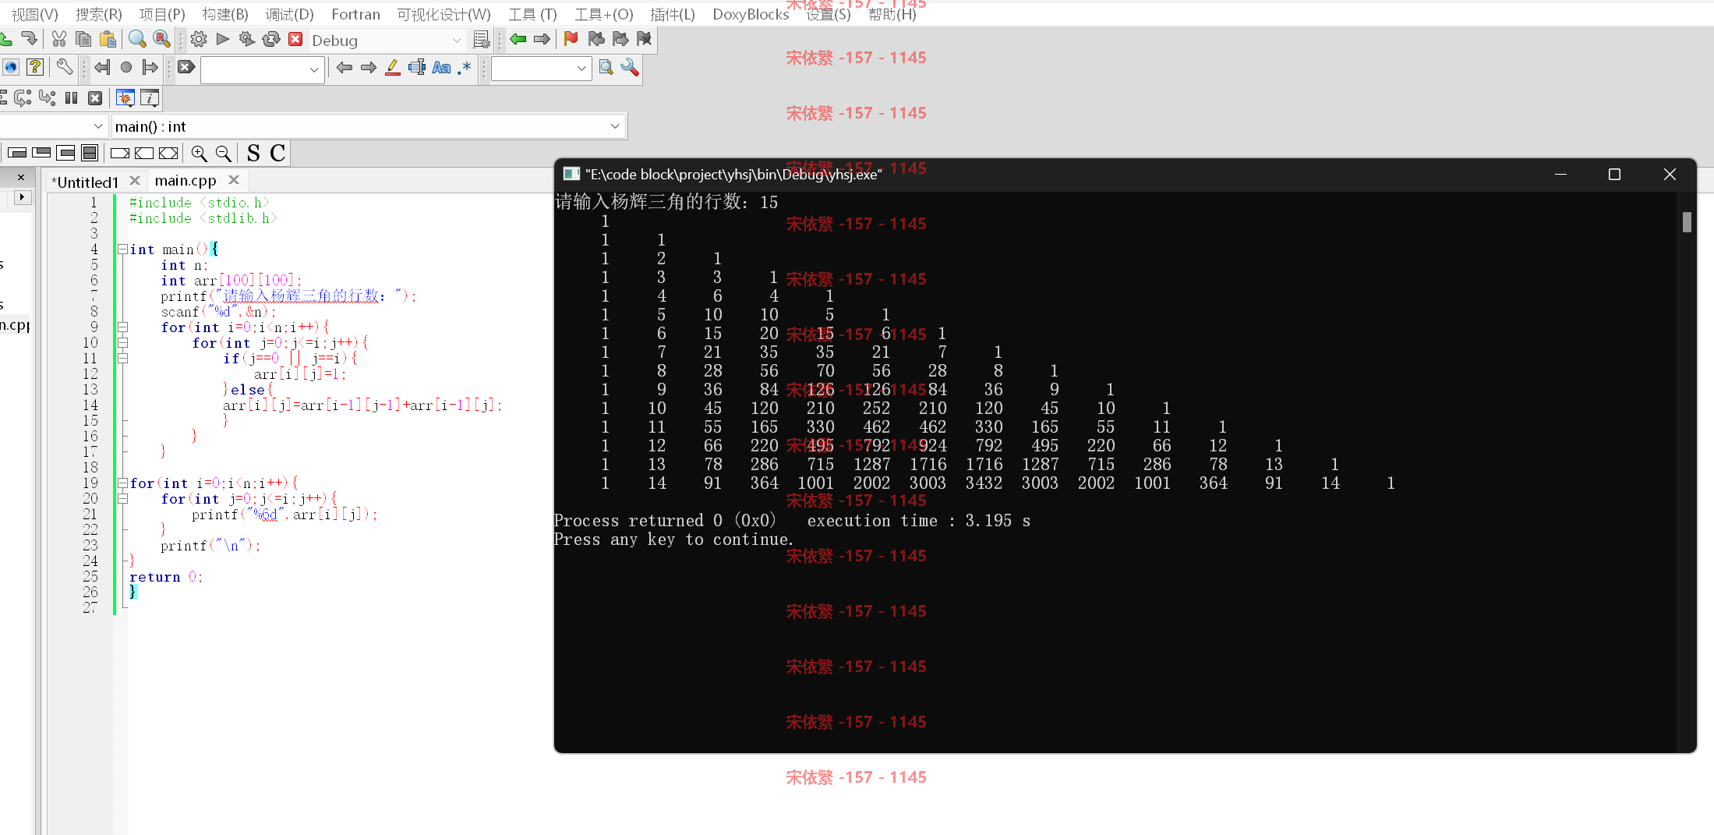Click the pause debugger icon

(x=71, y=98)
